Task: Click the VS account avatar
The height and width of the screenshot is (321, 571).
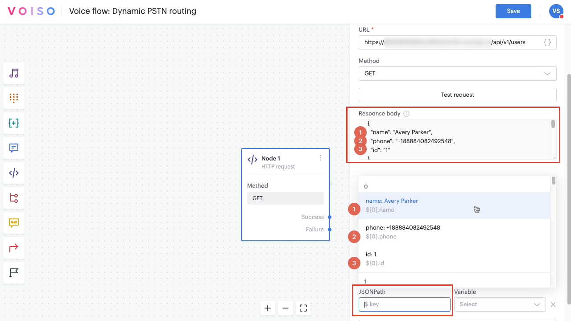Action: coord(556,11)
